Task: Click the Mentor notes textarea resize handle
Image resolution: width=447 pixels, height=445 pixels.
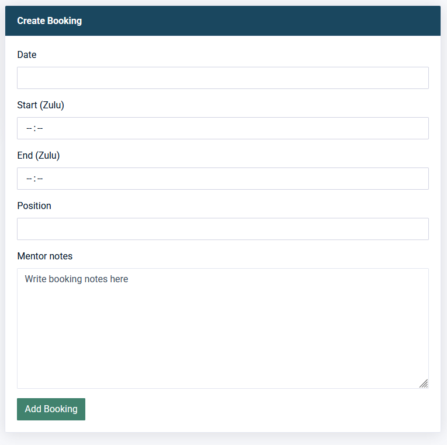Action: (x=424, y=384)
